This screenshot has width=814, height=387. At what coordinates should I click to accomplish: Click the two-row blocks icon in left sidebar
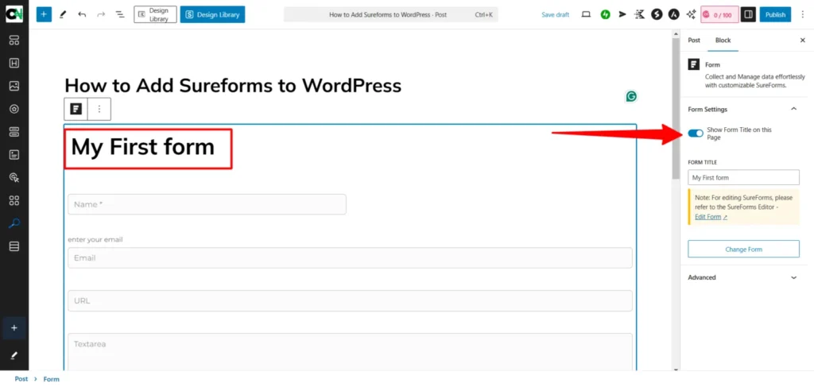click(x=14, y=132)
